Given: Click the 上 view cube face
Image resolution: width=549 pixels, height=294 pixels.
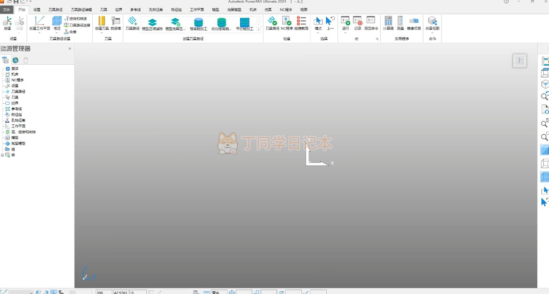Looking at the screenshot, I should [520, 61].
